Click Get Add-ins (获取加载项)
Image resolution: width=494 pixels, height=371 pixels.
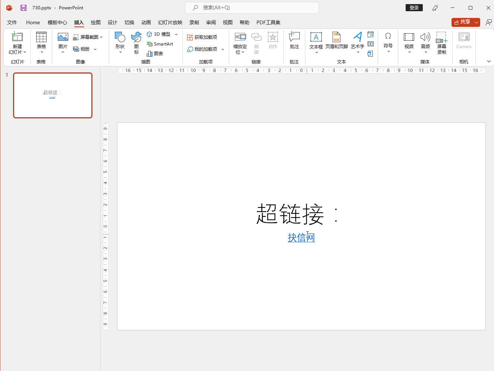[x=202, y=37]
